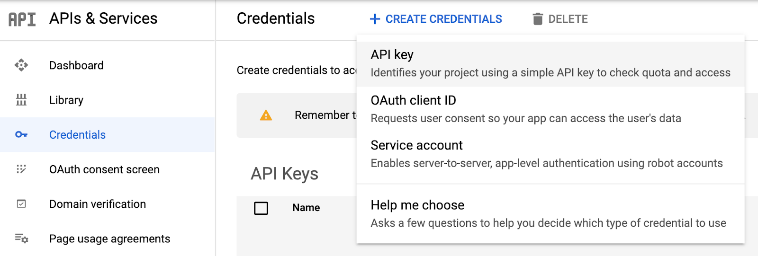Check the select-all API keys checkbox
Image resolution: width=758 pixels, height=256 pixels.
[x=261, y=208]
